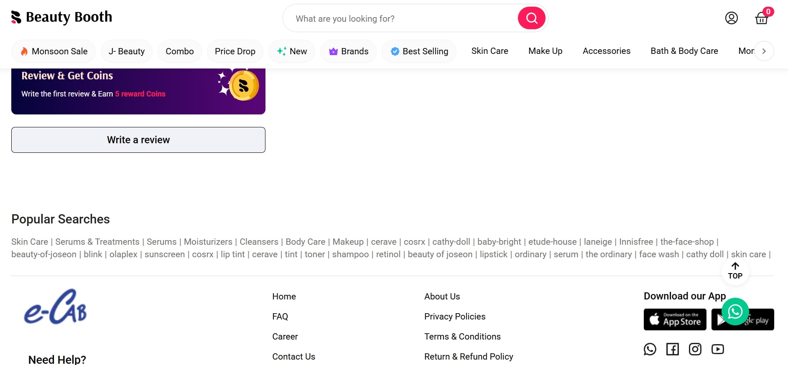Open the YouTube icon in footer

pos(717,349)
